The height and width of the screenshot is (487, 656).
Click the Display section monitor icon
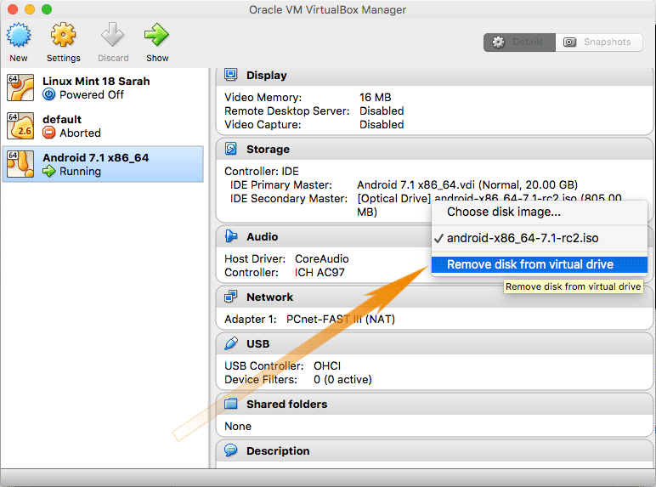231,75
